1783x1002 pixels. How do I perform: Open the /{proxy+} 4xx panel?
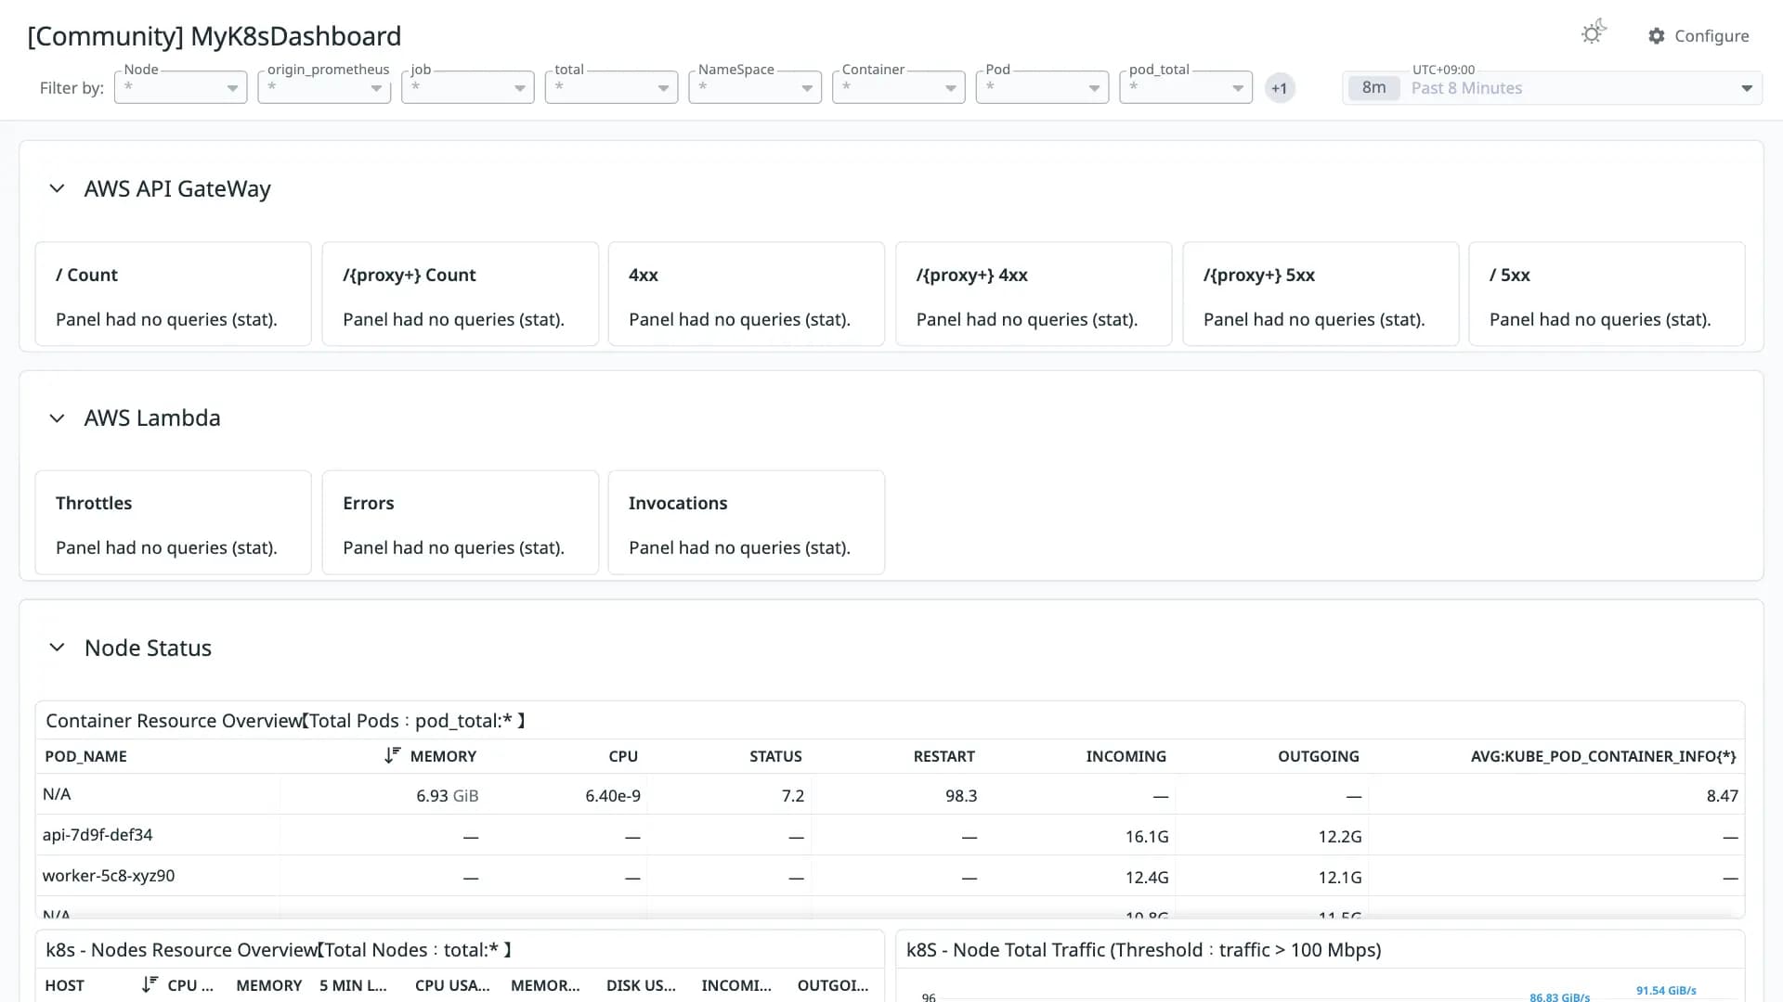pos(1033,294)
